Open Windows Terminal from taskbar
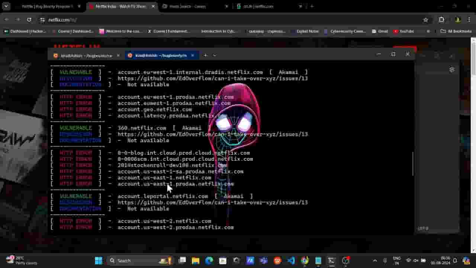Image resolution: width=476 pixels, height=268 pixels. click(x=332, y=261)
